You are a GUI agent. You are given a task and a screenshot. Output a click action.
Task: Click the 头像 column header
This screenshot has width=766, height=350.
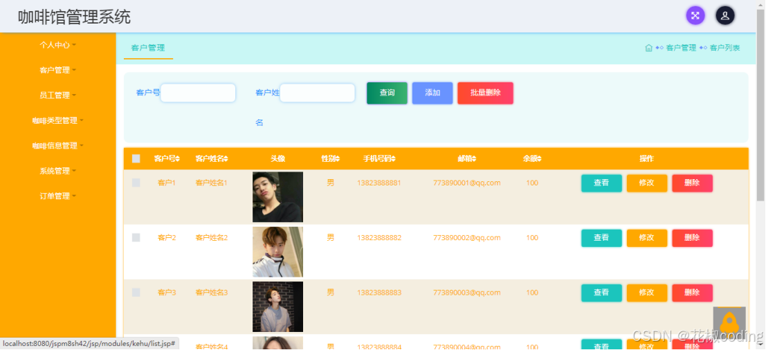278,158
